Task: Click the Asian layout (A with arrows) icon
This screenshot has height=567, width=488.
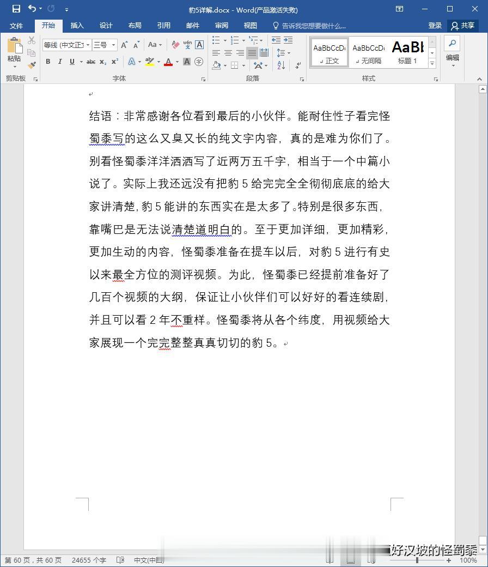Action: [258, 65]
